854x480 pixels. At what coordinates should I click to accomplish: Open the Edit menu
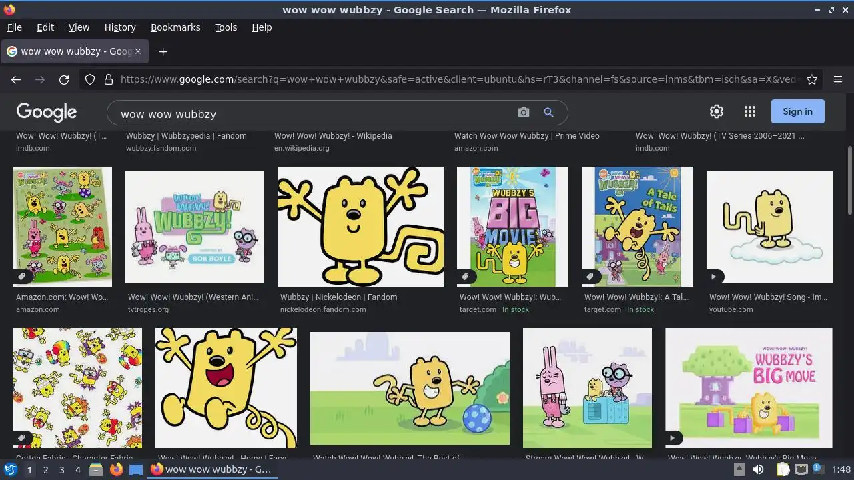point(45,27)
